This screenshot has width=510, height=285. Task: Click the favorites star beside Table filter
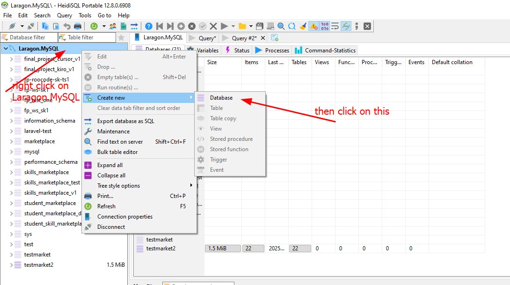coord(121,37)
